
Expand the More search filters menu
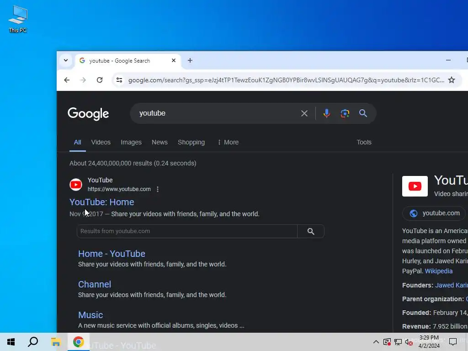click(228, 143)
